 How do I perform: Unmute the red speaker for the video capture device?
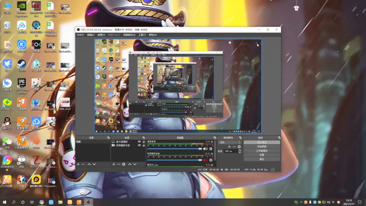[x=205, y=160]
